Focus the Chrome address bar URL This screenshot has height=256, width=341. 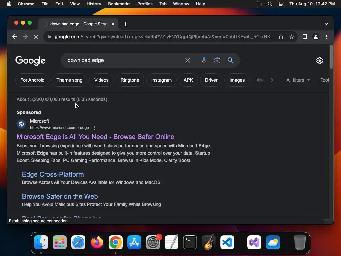pyautogui.click(x=164, y=37)
